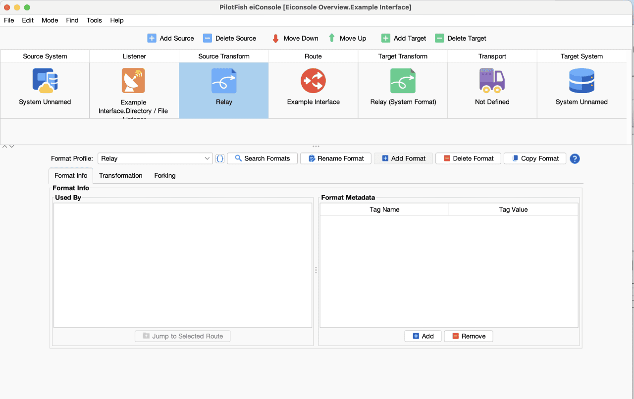Click Copy Format button
The image size is (634, 399).
(x=535, y=158)
